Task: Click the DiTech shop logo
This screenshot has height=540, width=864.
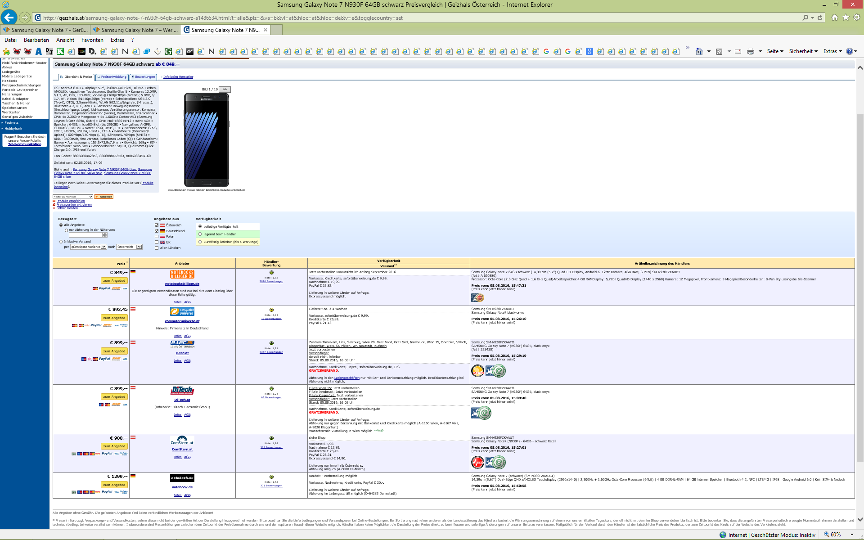Action: (x=182, y=390)
